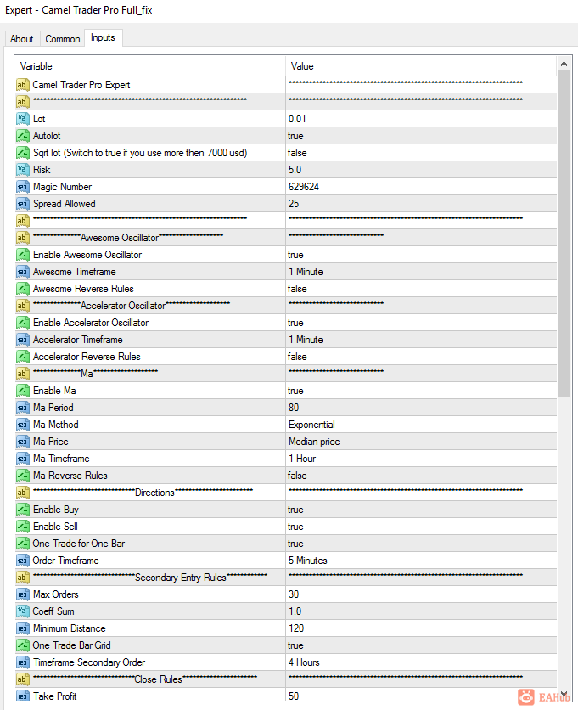Toggle the Ma Reverse Rules value
The image size is (578, 710).
[x=421, y=476]
